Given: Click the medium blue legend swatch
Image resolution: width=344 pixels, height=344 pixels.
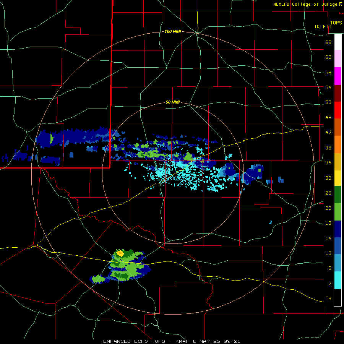Looking at the screenshot, I should pos(338,246).
